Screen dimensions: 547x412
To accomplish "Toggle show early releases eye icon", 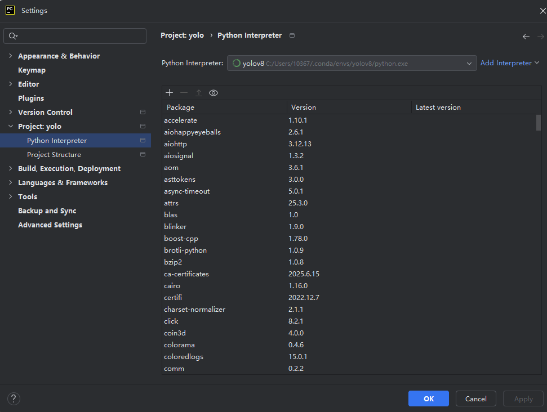I will [214, 93].
